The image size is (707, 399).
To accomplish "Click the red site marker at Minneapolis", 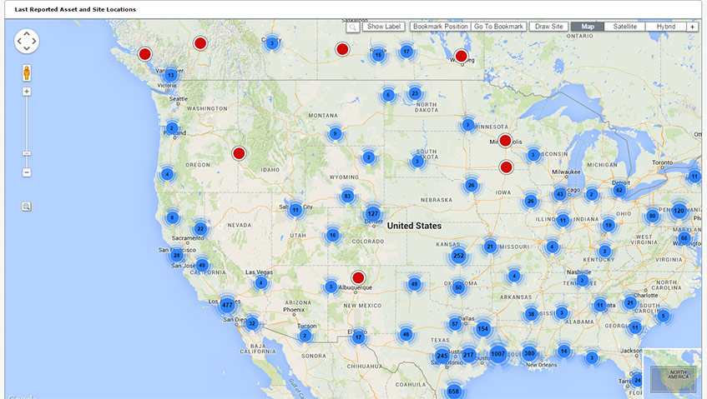I will point(506,141).
